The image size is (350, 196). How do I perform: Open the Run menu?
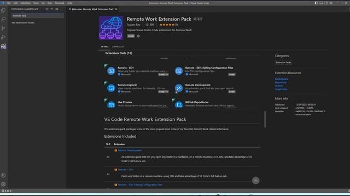click(x=50, y=3)
